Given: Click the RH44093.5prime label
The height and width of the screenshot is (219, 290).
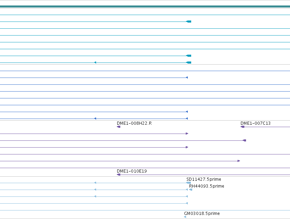Looking at the screenshot, I should coord(207,186).
